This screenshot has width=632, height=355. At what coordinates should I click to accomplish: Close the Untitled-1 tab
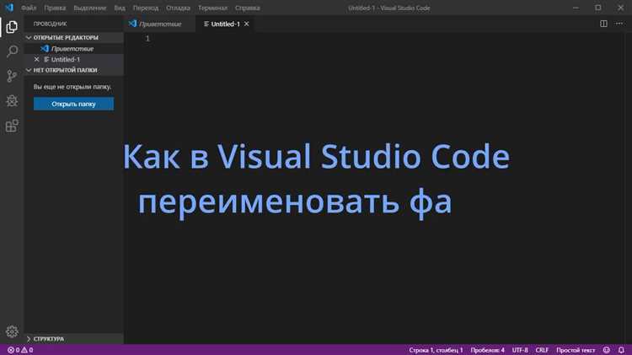click(x=246, y=24)
